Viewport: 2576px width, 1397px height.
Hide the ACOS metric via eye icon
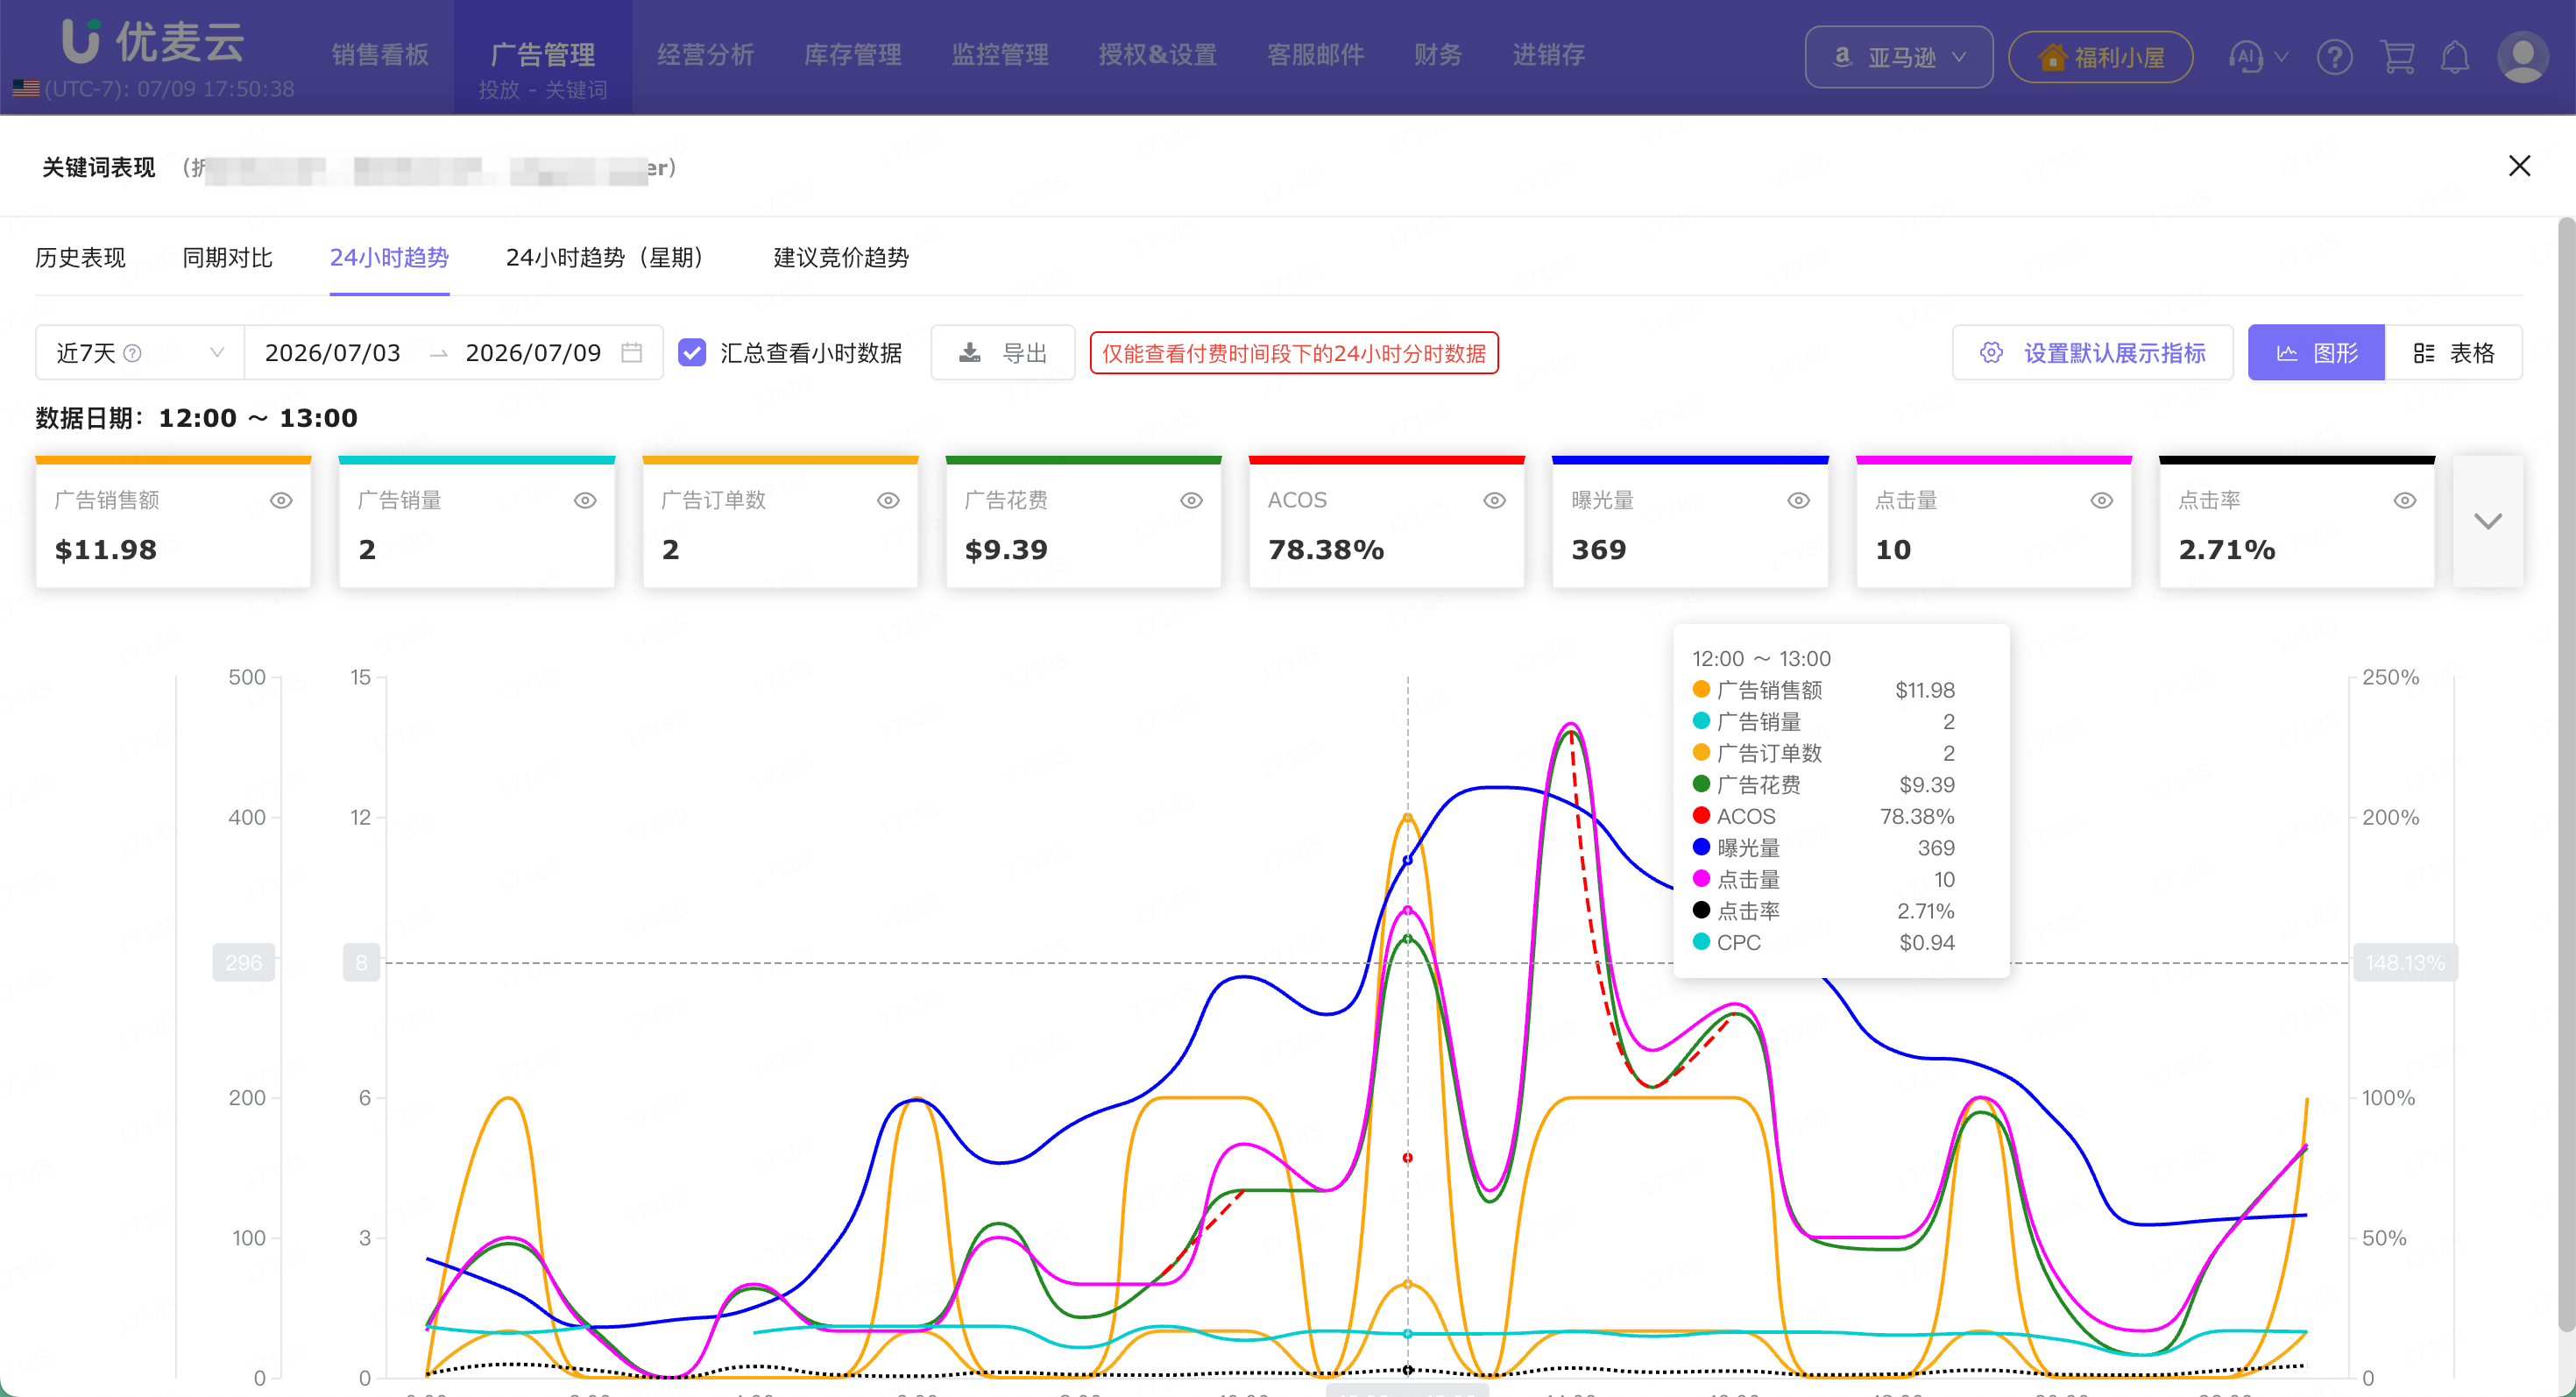point(1494,500)
